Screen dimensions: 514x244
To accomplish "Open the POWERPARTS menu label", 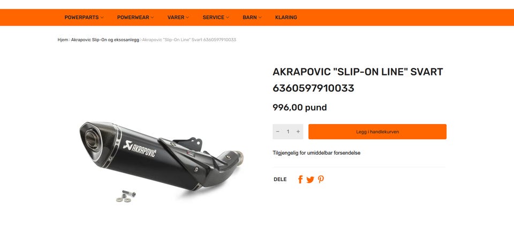I will (x=81, y=17).
